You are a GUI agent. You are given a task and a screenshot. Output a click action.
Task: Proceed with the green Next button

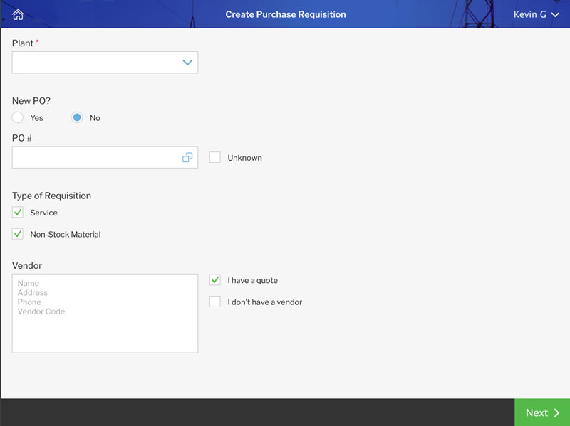(x=542, y=412)
